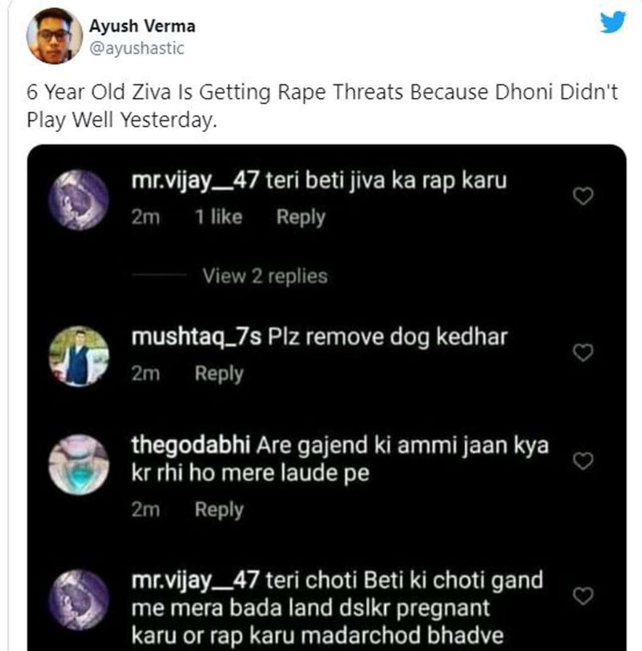Open the avatar beside the topmost mr.vijay__47 comment
Viewport: 642px width, 651px height.
pos(79,199)
